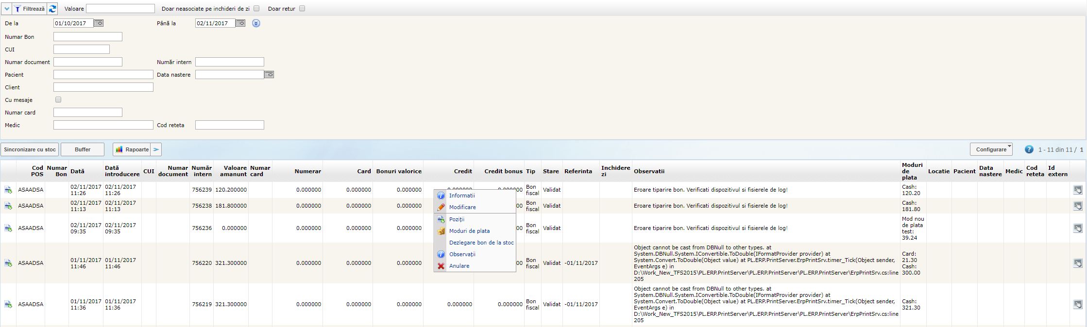
Task: Open the Până la date calendar picker
Action: coord(240,23)
